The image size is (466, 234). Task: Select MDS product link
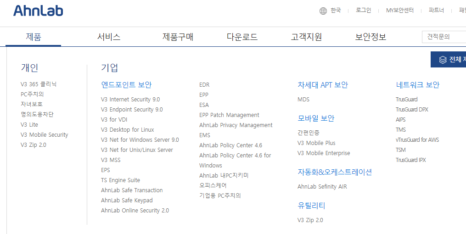pos(303,100)
